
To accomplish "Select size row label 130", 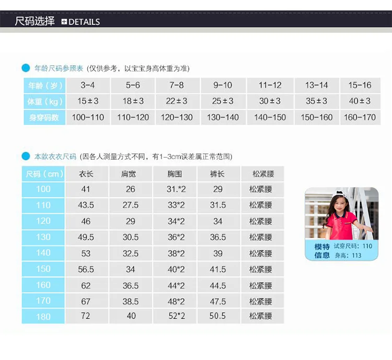I will (x=43, y=237).
